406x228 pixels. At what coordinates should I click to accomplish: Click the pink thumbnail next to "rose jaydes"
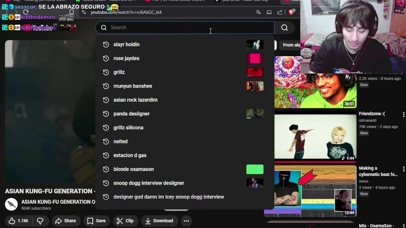[x=255, y=58]
